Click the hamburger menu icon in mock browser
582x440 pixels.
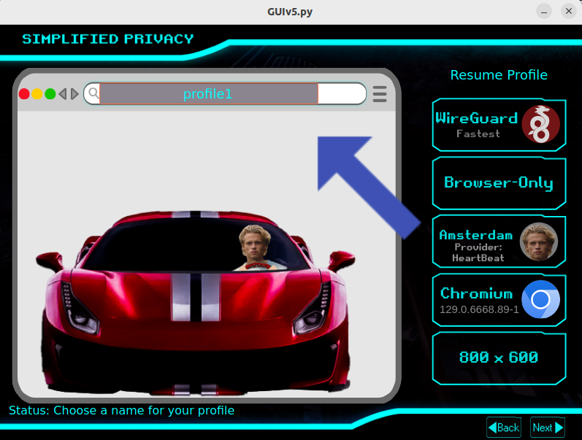tap(380, 94)
